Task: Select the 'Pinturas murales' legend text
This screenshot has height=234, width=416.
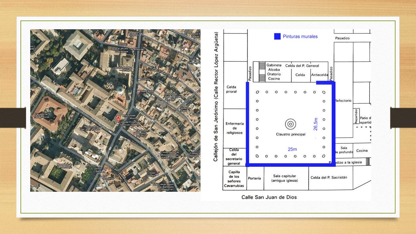Action: tap(300, 36)
